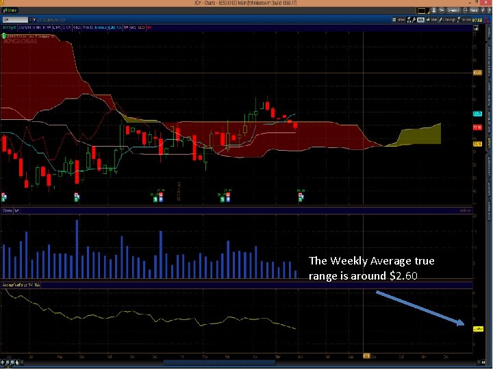Click the rightmost event marker below the candles
The height and width of the screenshot is (370, 493).
pyautogui.click(x=301, y=197)
